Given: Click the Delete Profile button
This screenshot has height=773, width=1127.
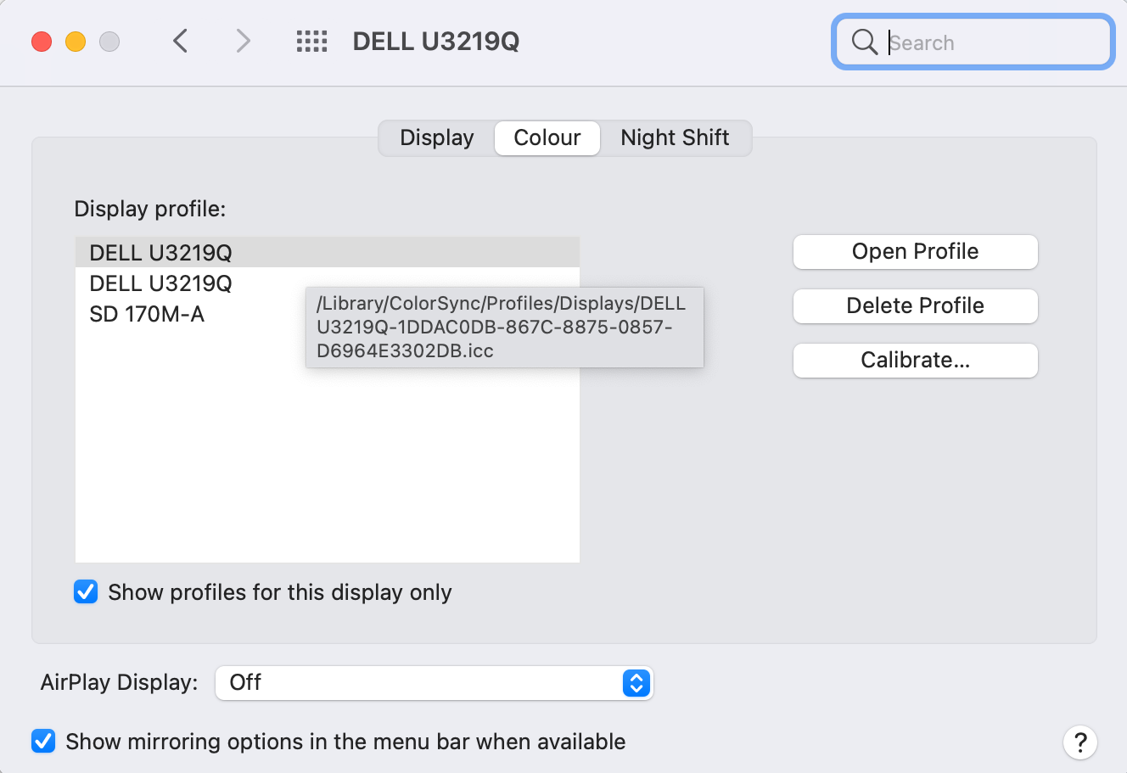Looking at the screenshot, I should 915,305.
